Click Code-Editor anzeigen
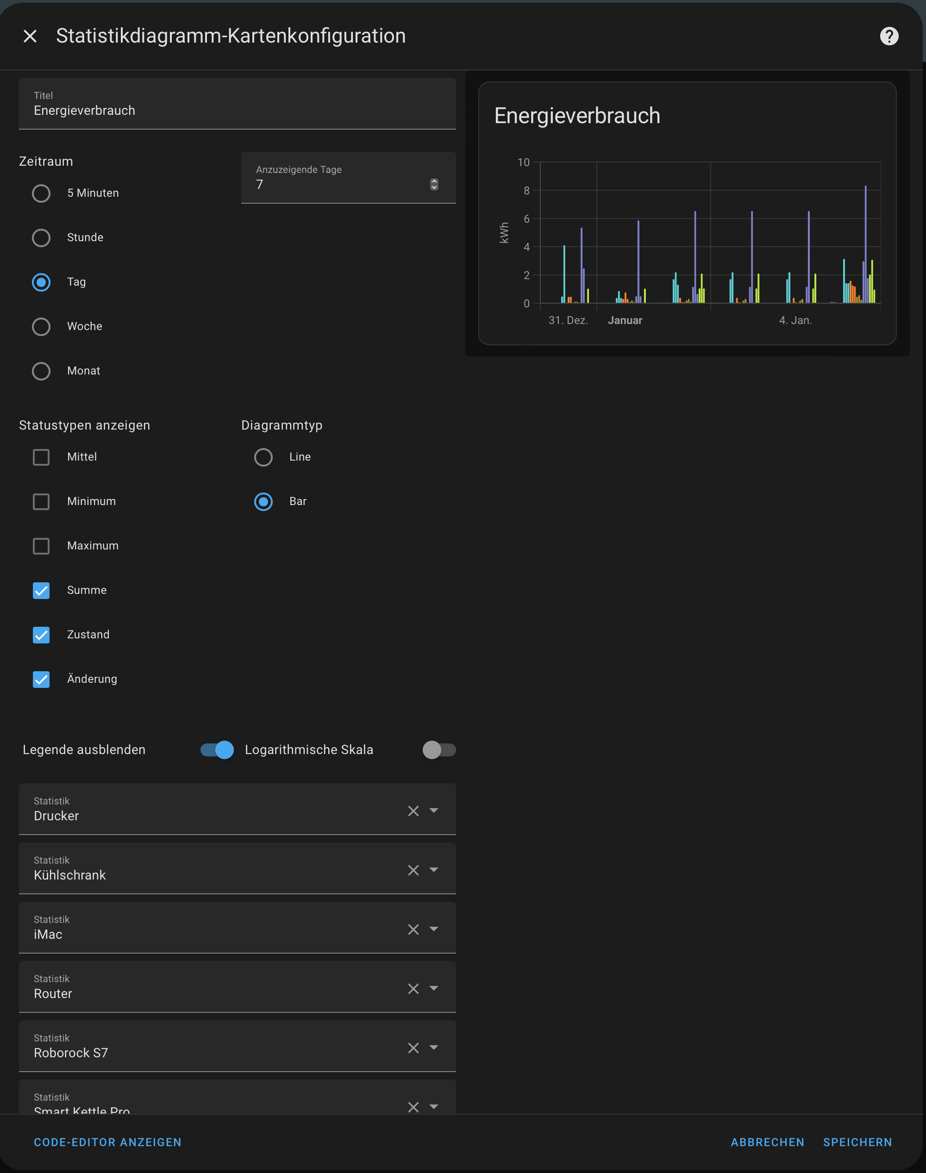926x1173 pixels. tap(107, 1142)
